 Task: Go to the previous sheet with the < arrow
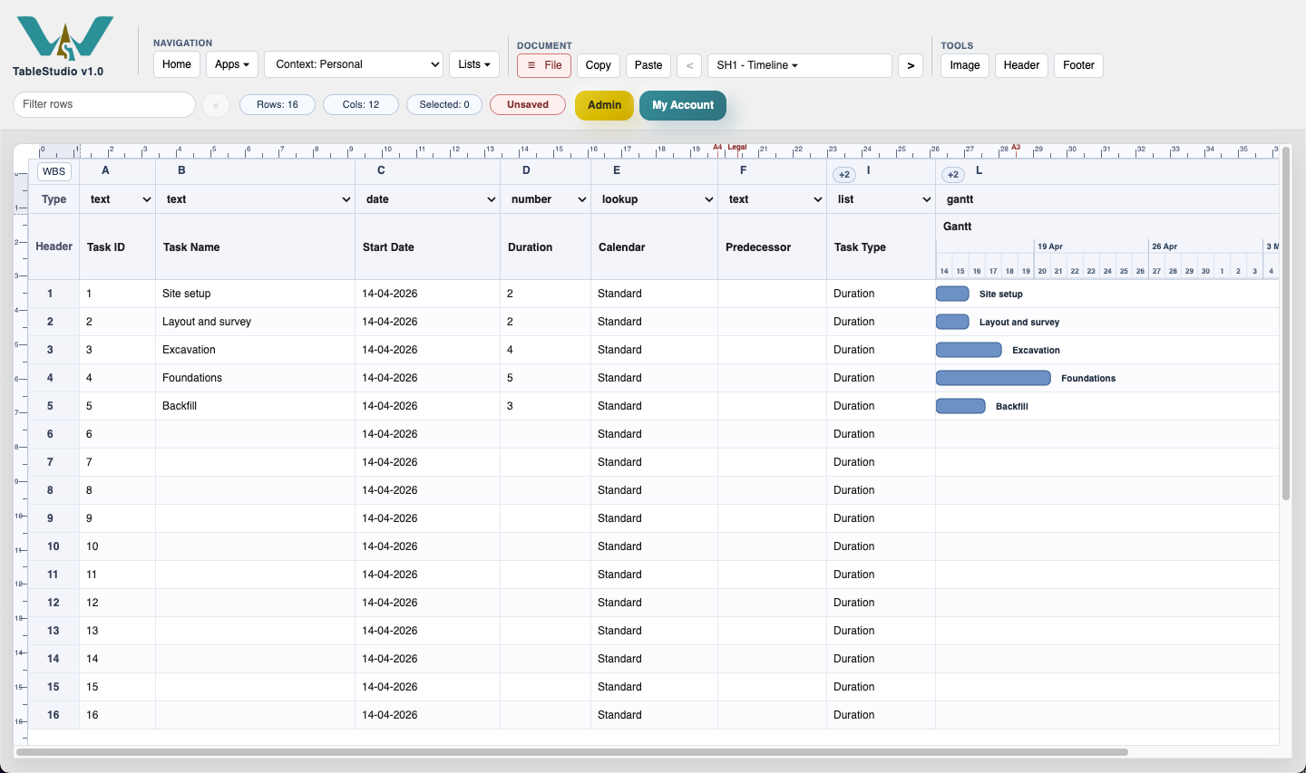[689, 65]
